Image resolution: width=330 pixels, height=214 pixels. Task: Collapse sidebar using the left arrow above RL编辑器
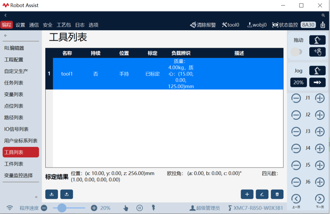(6, 35)
